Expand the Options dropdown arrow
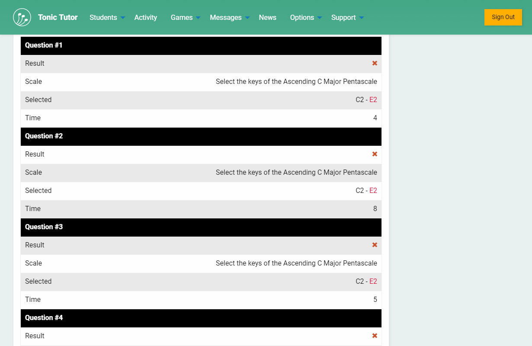 click(320, 18)
